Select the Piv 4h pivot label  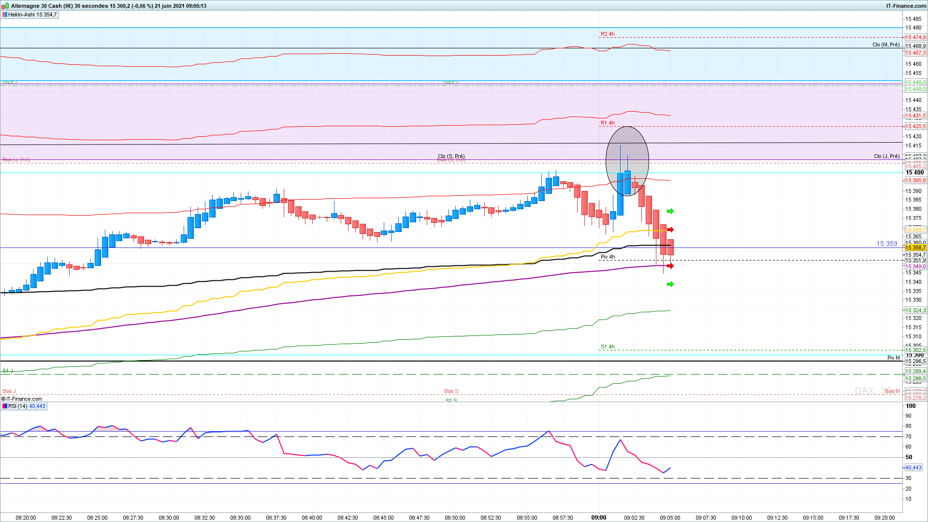608,257
